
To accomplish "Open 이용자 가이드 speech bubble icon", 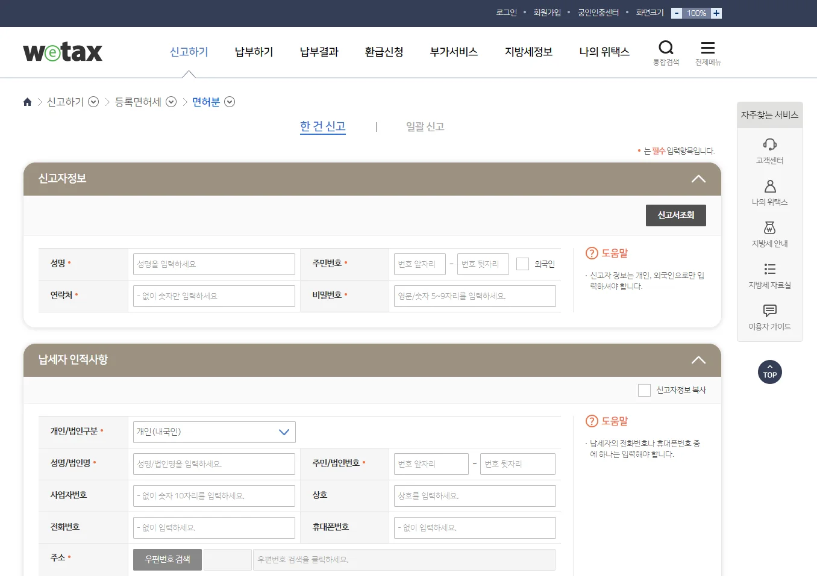I will pos(769,311).
